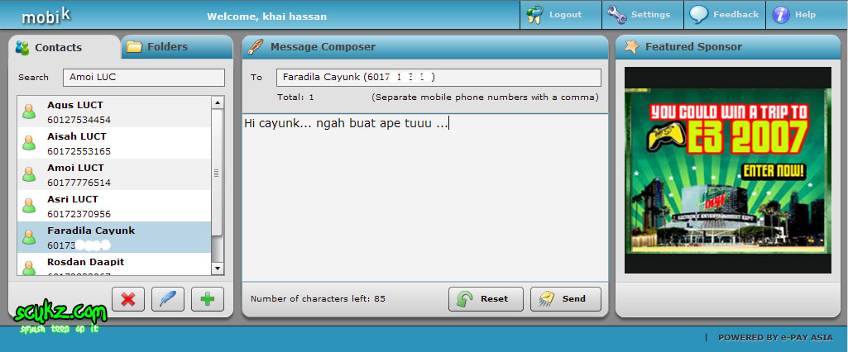Open Settings from the top bar
The width and height of the screenshot is (848, 352).
(640, 14)
